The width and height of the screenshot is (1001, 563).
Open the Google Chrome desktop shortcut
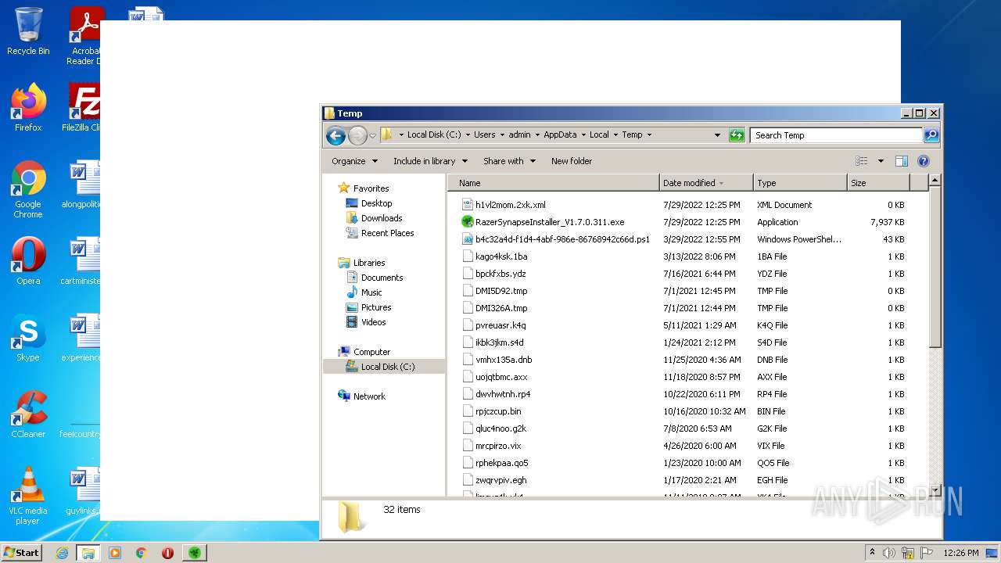28,189
